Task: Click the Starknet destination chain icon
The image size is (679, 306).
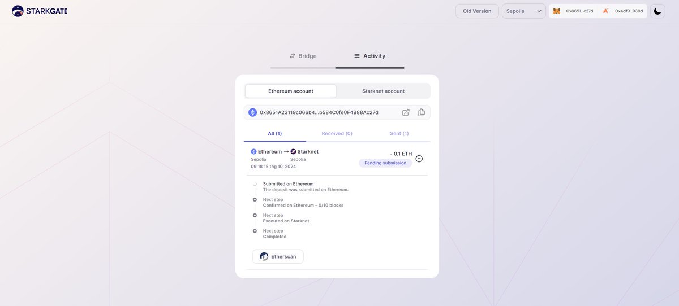Action: tap(293, 151)
